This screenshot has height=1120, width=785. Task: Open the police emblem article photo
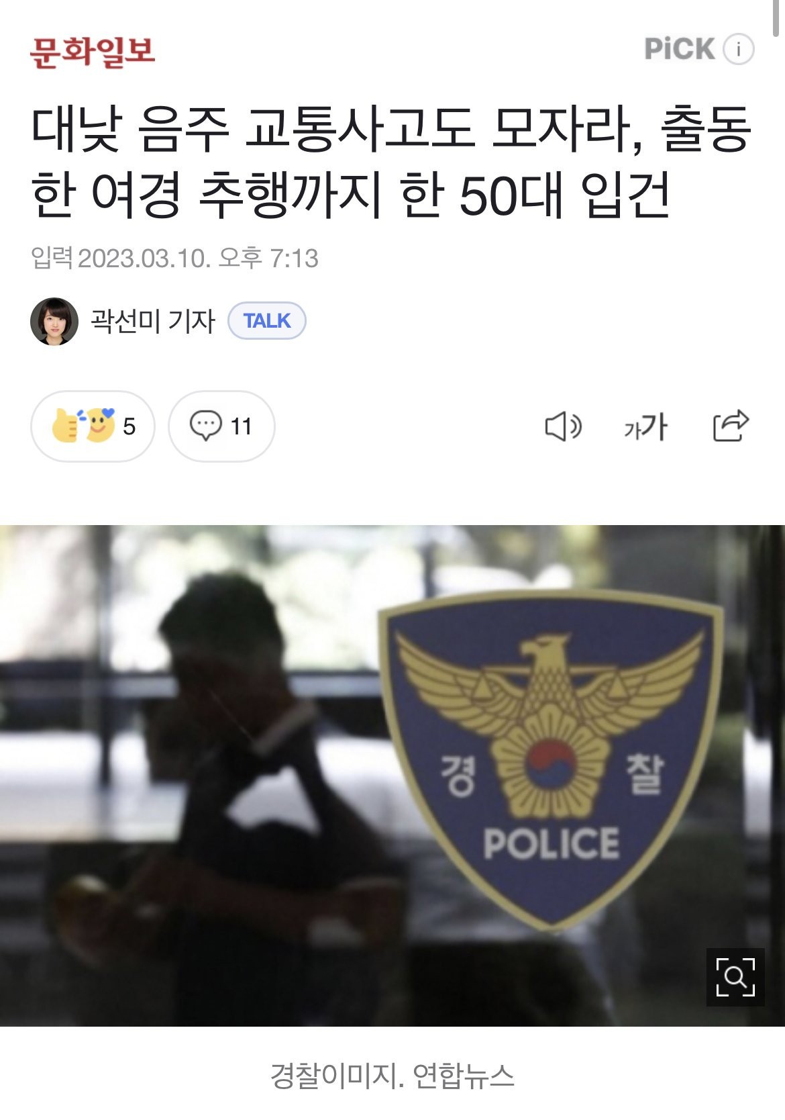[392, 776]
